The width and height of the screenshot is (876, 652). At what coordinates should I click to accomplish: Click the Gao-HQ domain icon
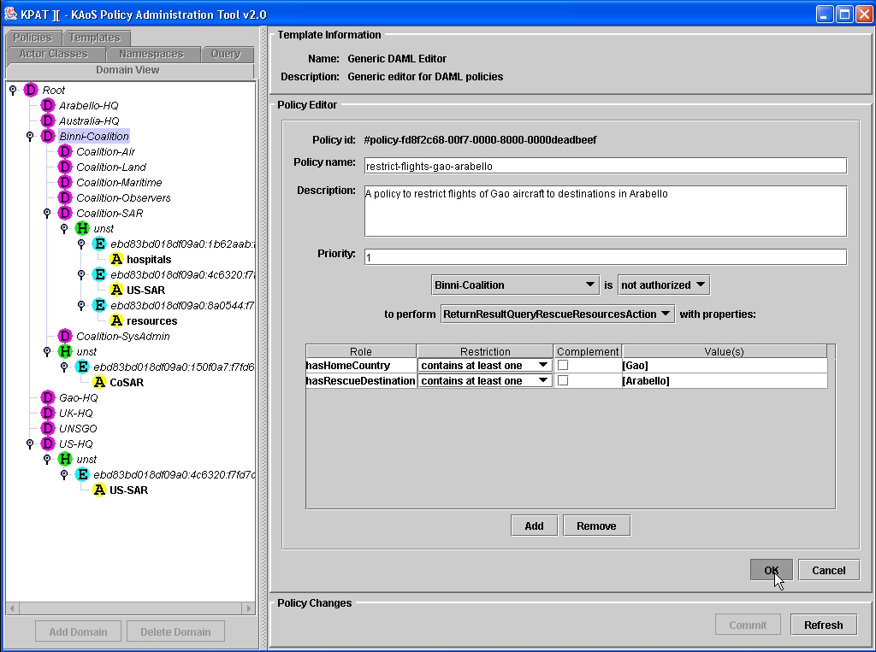click(x=48, y=397)
